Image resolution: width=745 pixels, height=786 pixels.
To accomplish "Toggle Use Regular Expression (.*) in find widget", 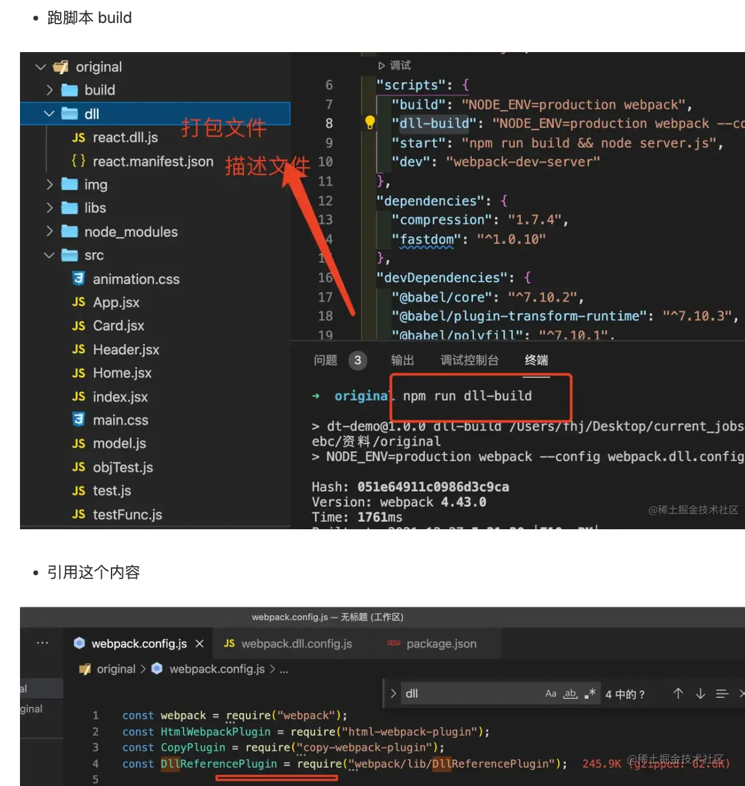I will click(x=590, y=693).
